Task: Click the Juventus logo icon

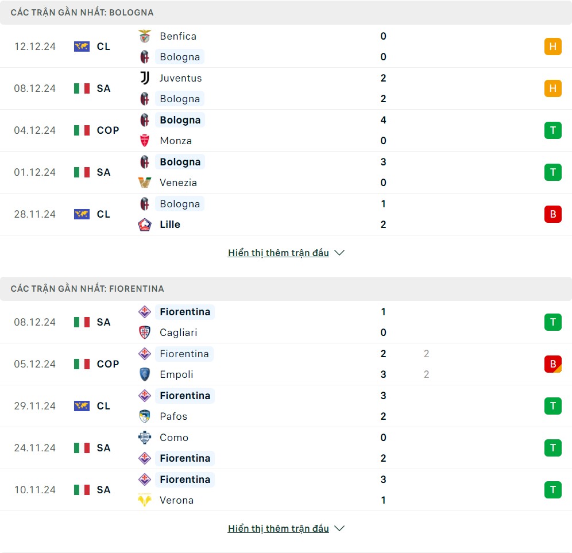Action: coord(145,78)
